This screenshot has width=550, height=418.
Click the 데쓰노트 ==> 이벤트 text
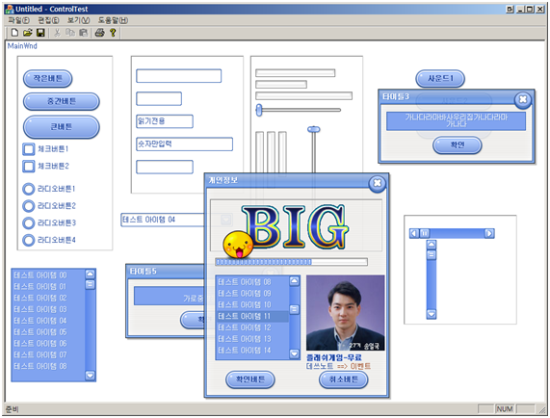(x=338, y=366)
